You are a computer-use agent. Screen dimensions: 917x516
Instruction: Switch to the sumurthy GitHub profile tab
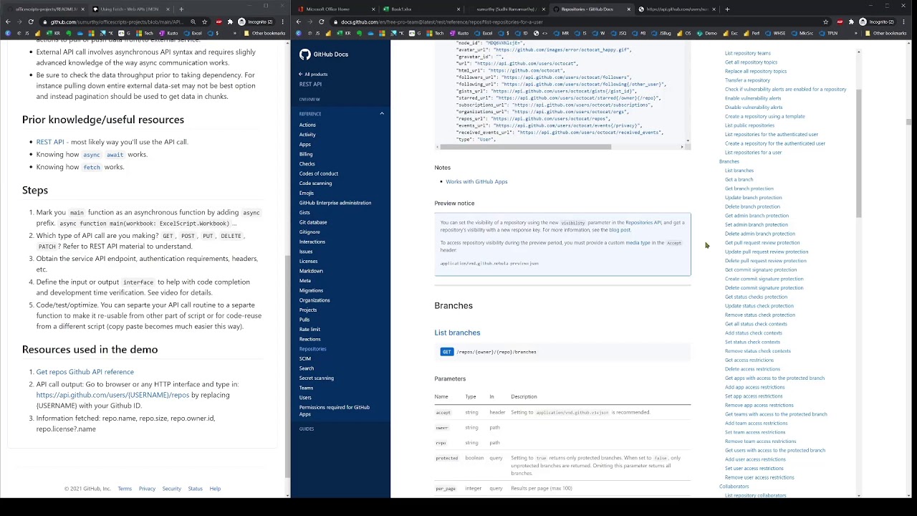click(x=506, y=9)
